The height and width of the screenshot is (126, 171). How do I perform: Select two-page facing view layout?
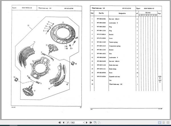(168, 123)
